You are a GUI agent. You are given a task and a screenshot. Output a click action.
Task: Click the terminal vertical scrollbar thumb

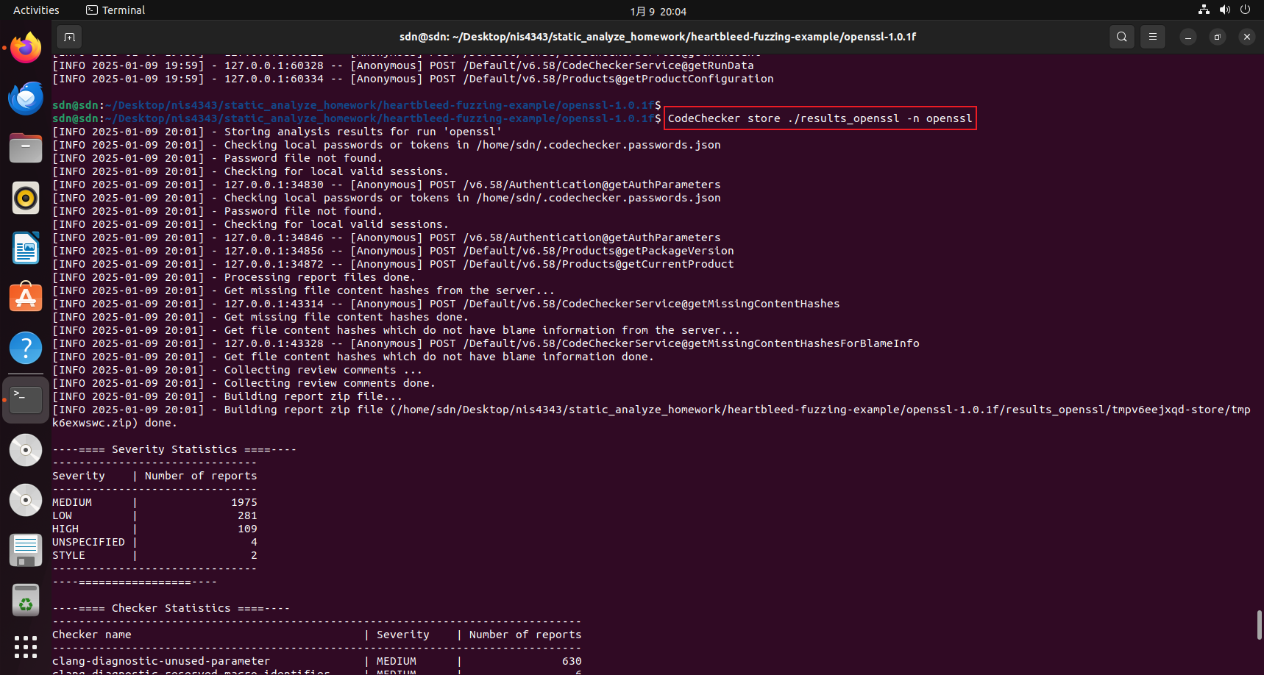[x=1260, y=625]
